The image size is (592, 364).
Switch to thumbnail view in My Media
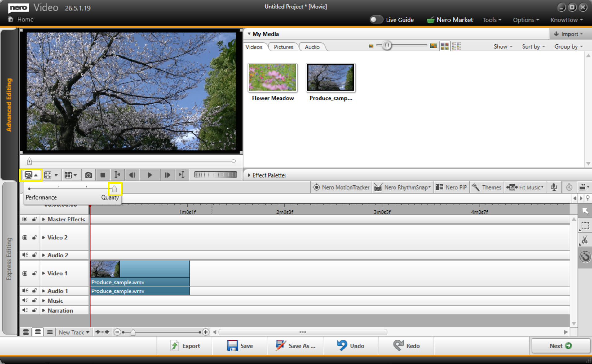pos(445,46)
